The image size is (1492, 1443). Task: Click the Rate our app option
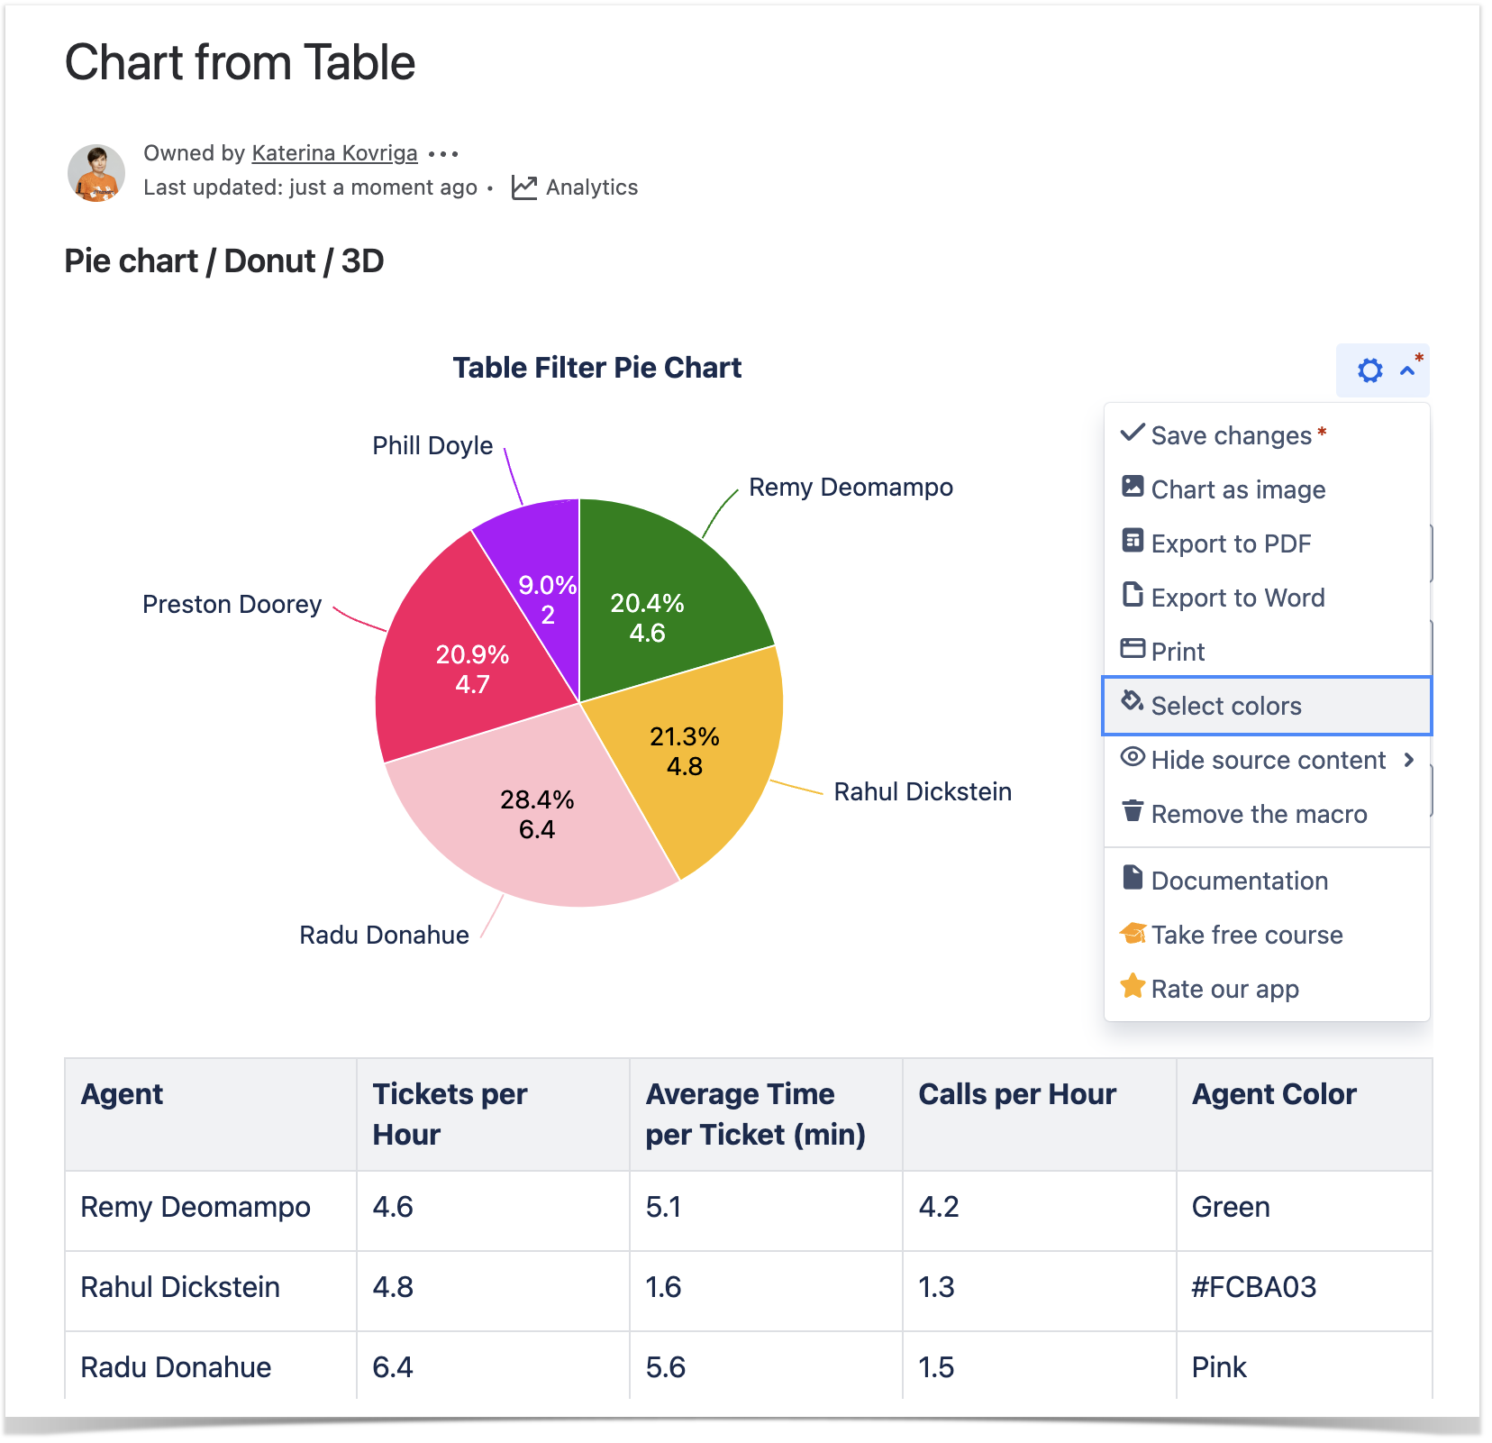click(1224, 989)
